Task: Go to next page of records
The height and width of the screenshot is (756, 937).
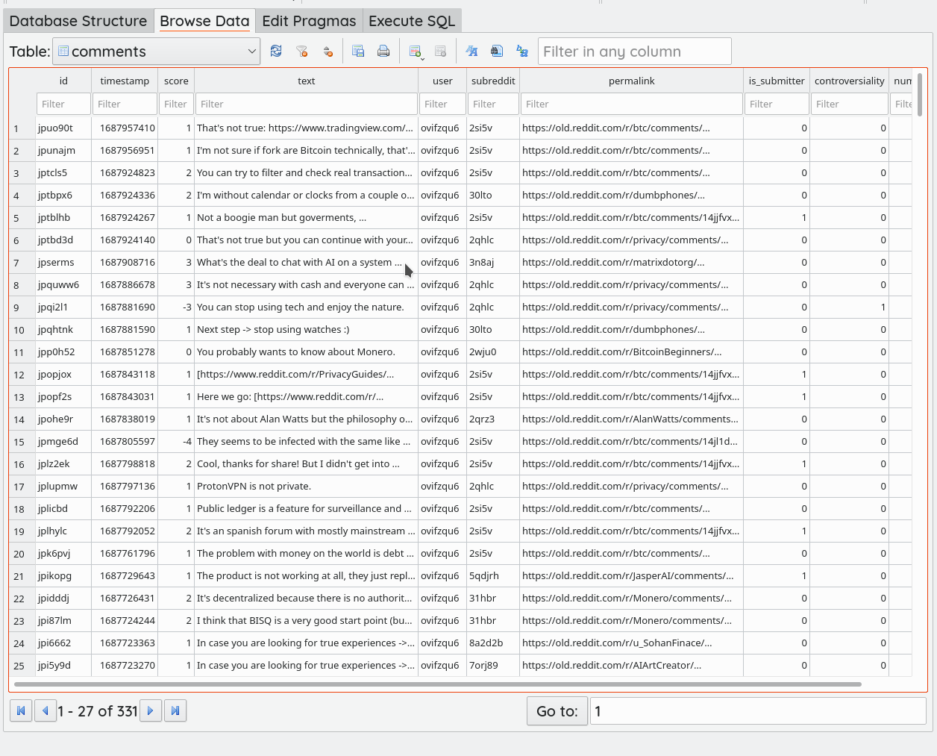Action: click(x=151, y=710)
